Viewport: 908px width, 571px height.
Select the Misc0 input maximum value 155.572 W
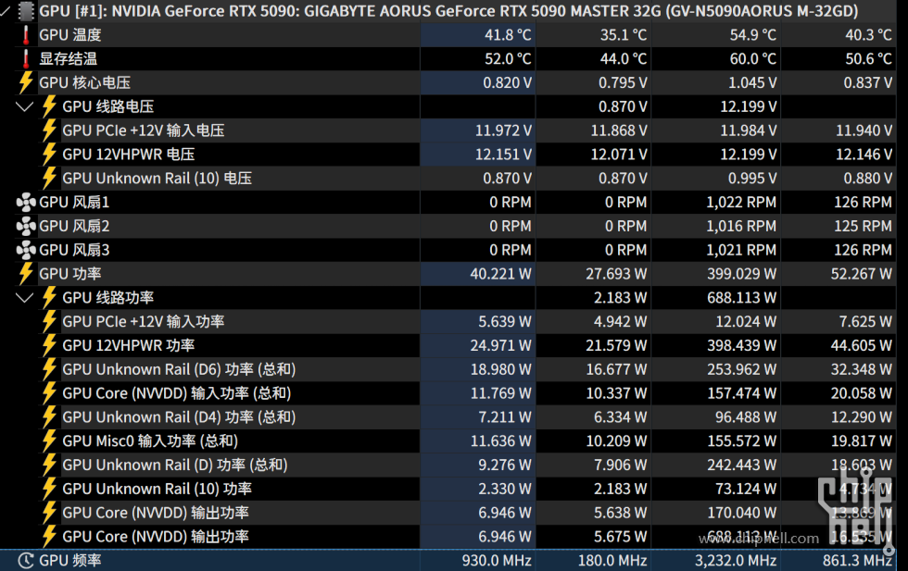pyautogui.click(x=742, y=441)
